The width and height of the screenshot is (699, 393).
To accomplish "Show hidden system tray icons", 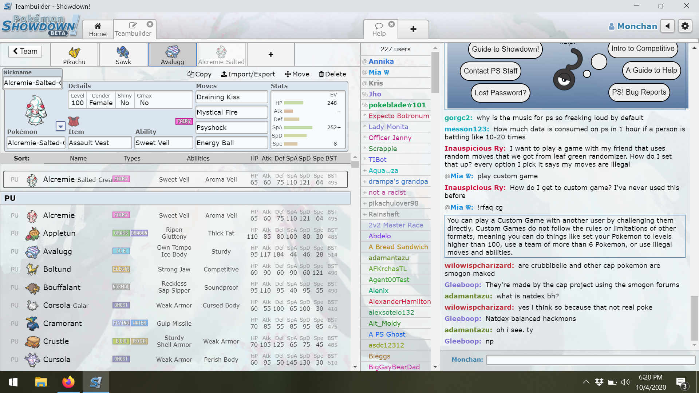I will click(x=586, y=382).
